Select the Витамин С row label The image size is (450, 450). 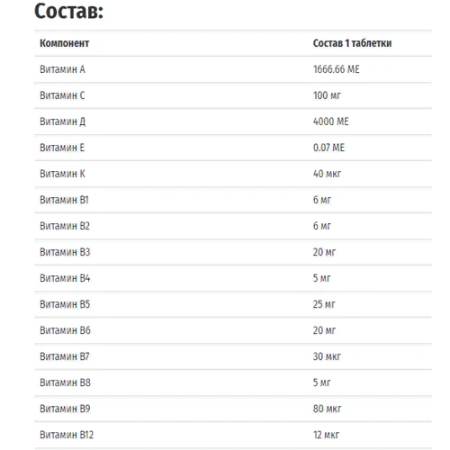pyautogui.click(x=62, y=95)
